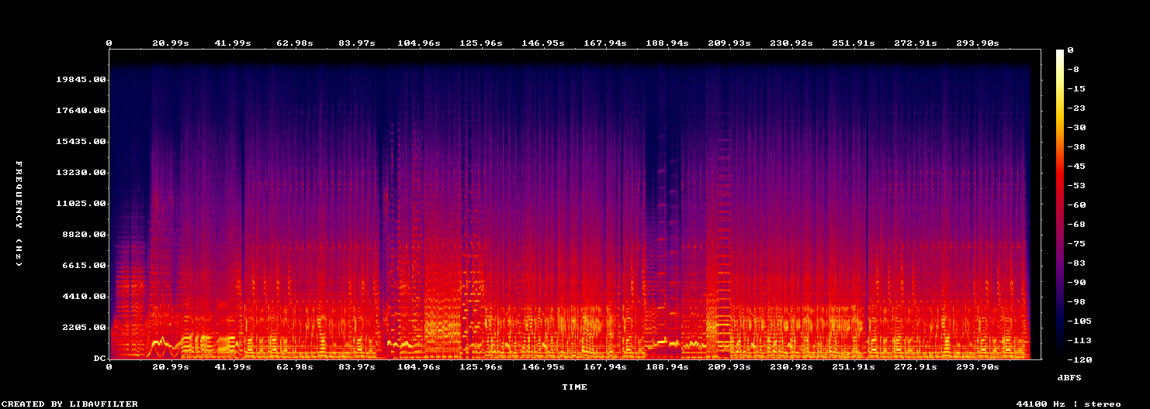Click the dBFS unit label
This screenshot has height=409, width=1150.
(x=1069, y=377)
